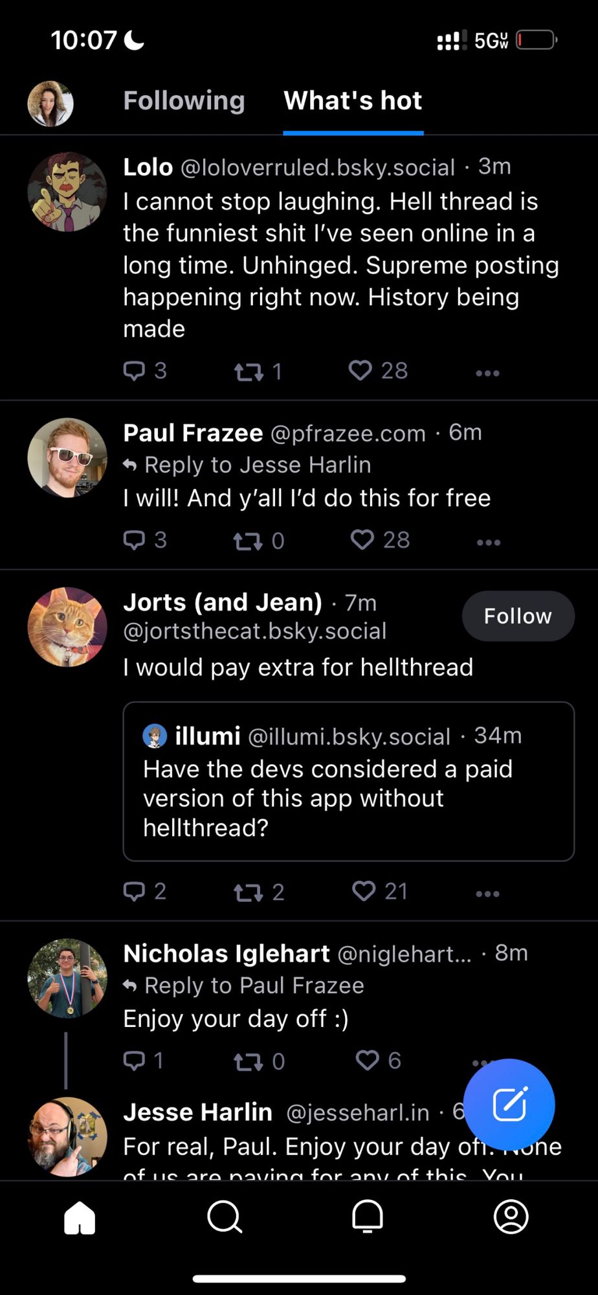The image size is (598, 1295).
Task: Tap the blue compose new post button
Action: click(x=509, y=1104)
